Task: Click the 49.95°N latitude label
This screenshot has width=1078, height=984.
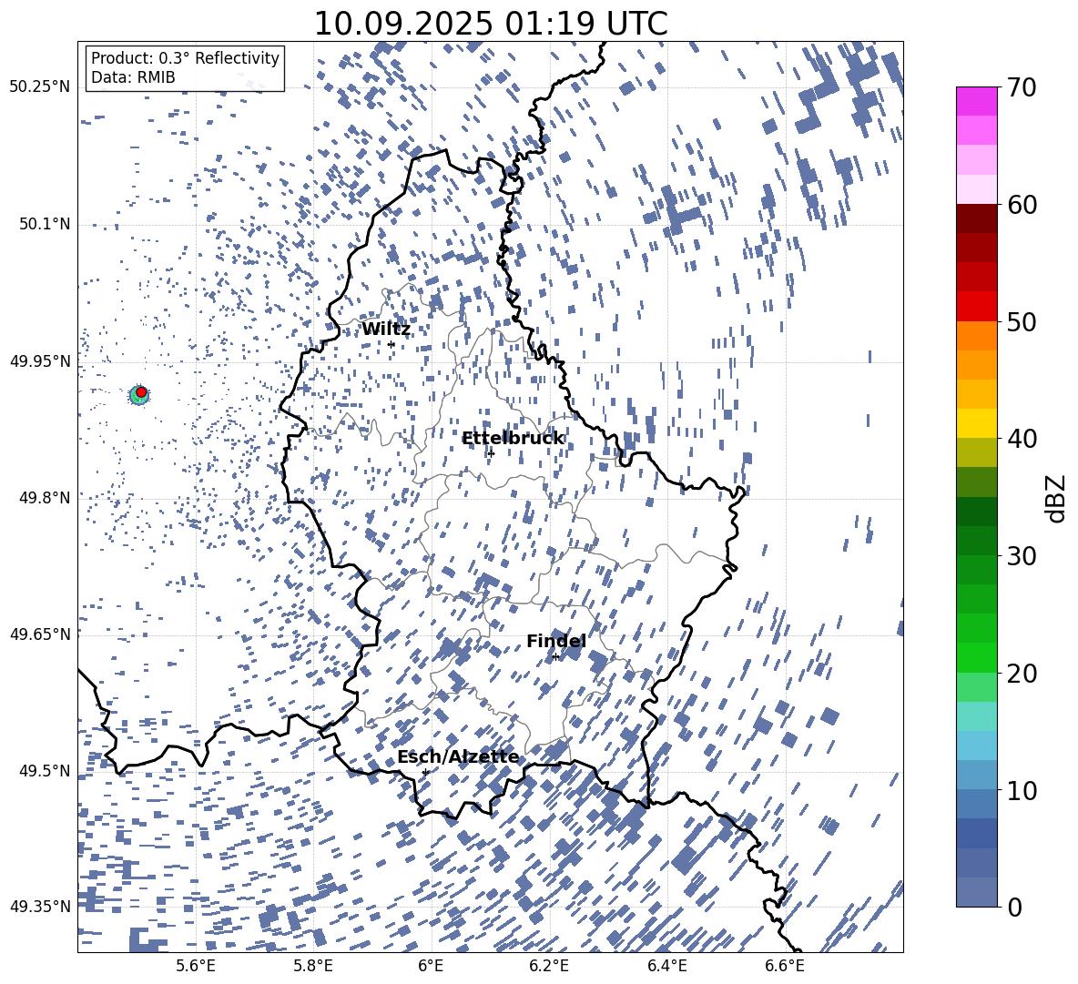Action: point(40,361)
